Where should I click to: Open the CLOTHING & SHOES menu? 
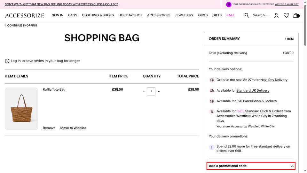[x=98, y=15]
